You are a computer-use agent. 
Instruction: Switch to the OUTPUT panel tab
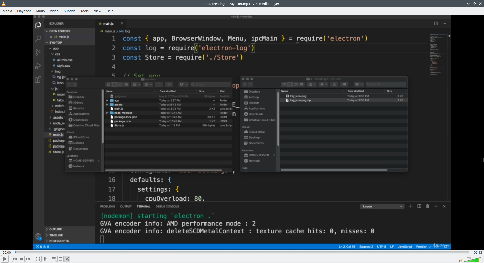[126, 206]
